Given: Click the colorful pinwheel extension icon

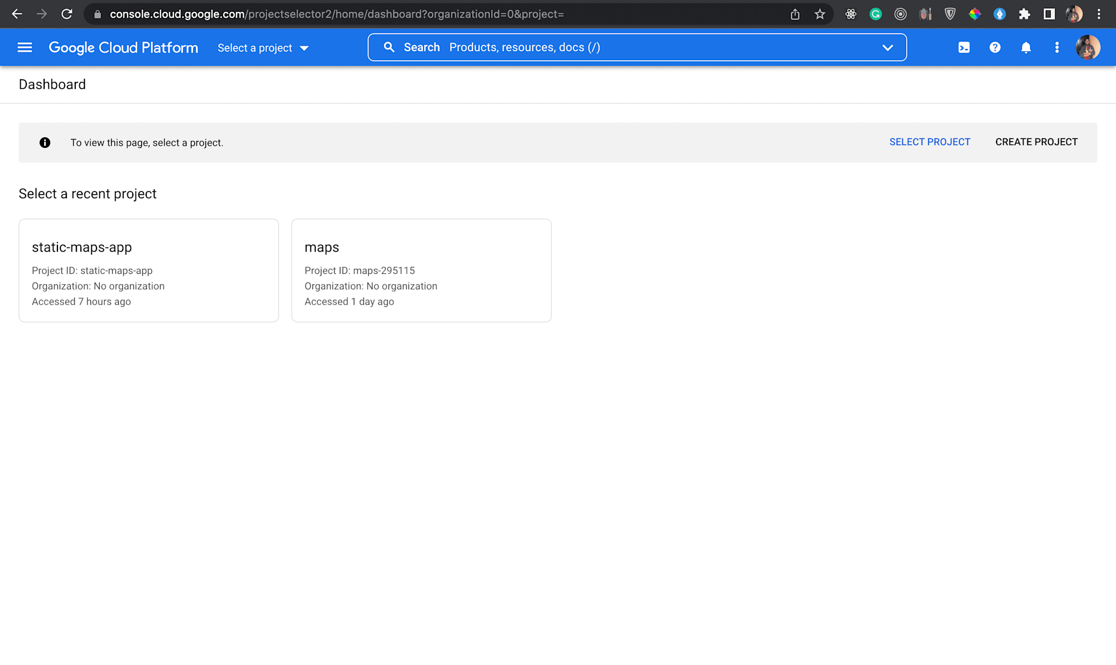Looking at the screenshot, I should [975, 15].
